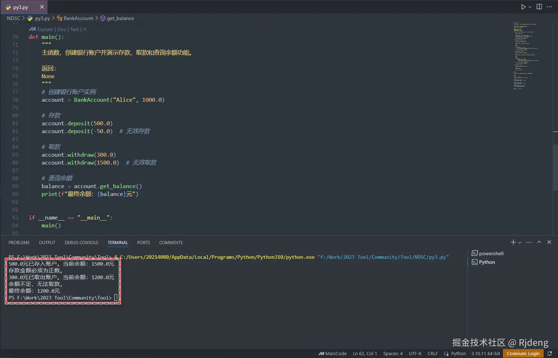
Task: Maximize the panel with the chevron up
Action: (539, 242)
